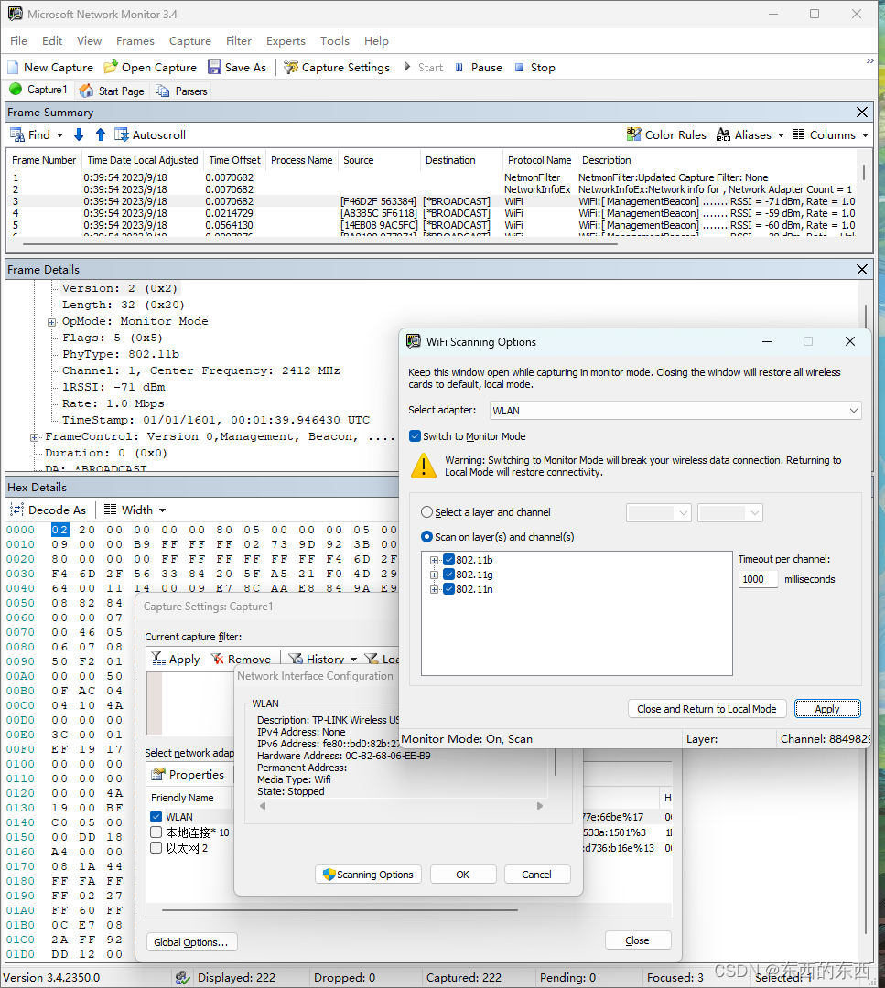This screenshot has width=885, height=988.
Task: Open Color Rules in Frame Summary
Action: tap(666, 134)
